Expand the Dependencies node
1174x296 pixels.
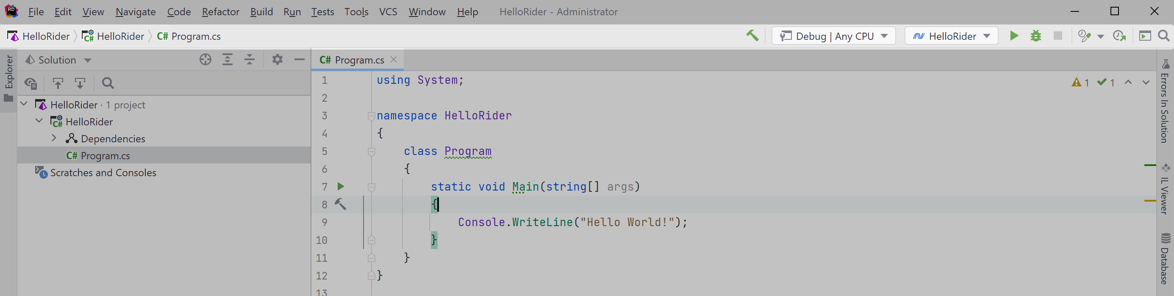[x=54, y=138]
